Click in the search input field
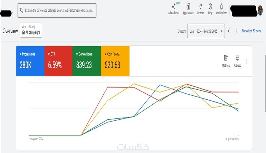Image resolution: width=266 pixels, height=153 pixels. point(60,11)
